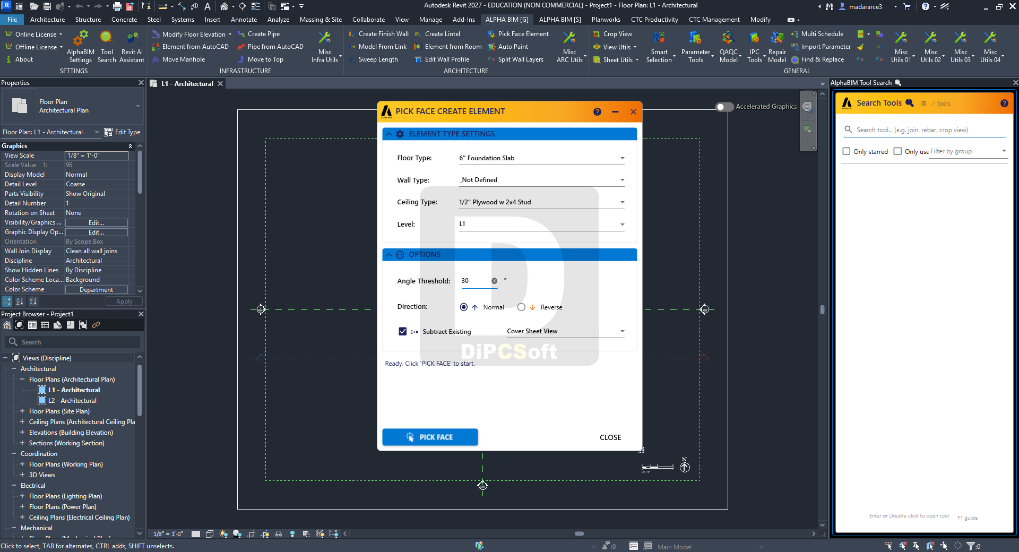The width and height of the screenshot is (1019, 552).
Task: Open the Annotate ribbon tab
Action: click(x=244, y=20)
